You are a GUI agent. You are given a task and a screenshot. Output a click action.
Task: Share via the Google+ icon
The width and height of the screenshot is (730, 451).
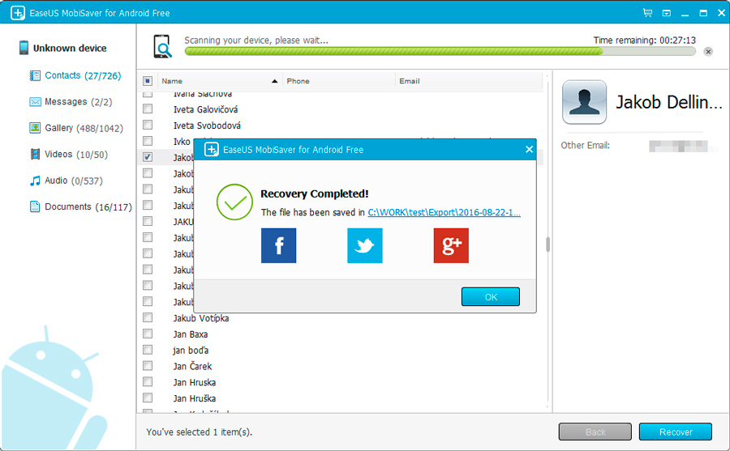[x=451, y=245]
